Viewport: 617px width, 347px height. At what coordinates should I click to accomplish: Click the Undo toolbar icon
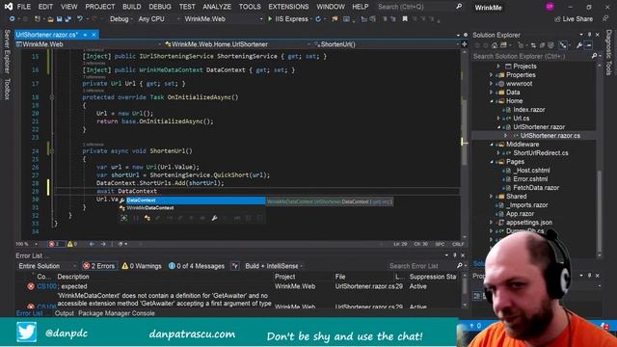(x=80, y=19)
